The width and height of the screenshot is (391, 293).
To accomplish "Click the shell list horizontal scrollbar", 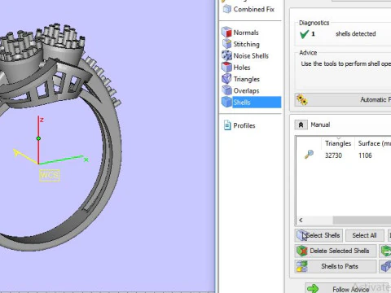I will pyautogui.click(x=362, y=220).
